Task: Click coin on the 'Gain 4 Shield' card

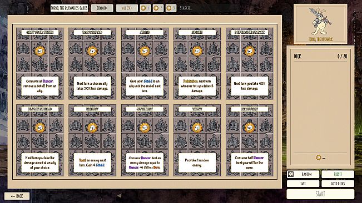Action: (92, 128)
